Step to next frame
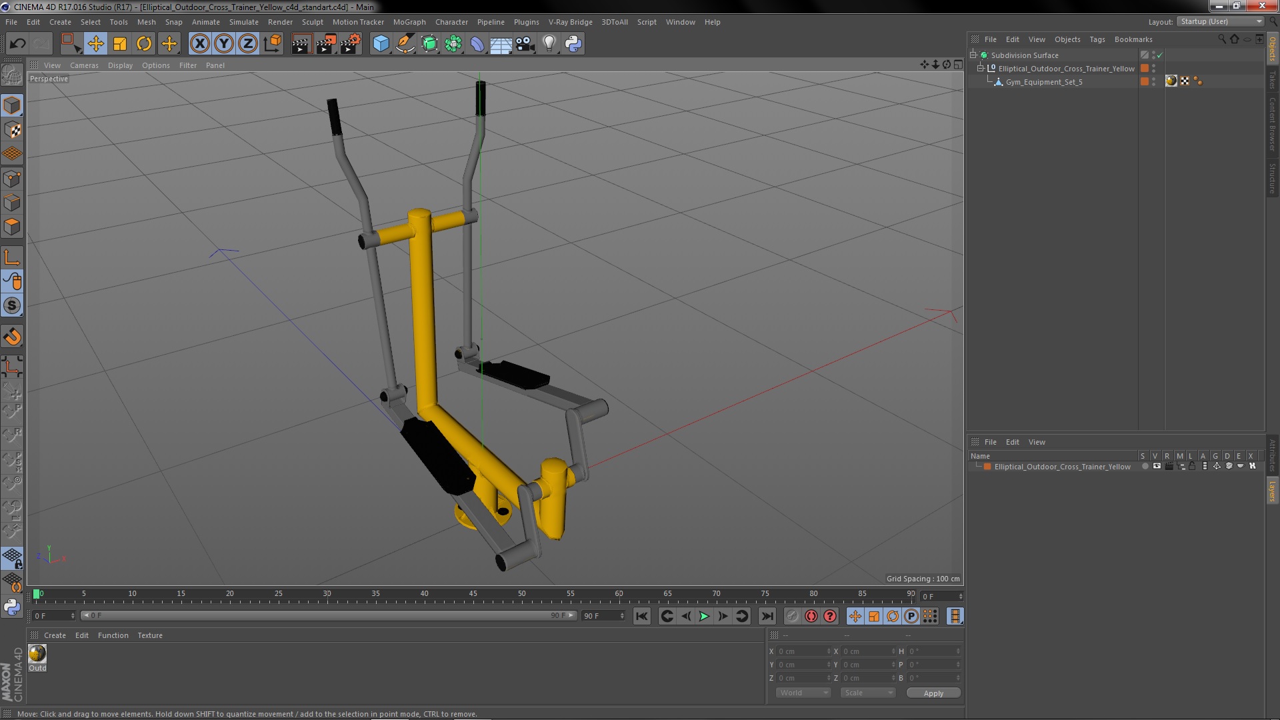Viewport: 1280px width, 720px height. click(x=723, y=616)
